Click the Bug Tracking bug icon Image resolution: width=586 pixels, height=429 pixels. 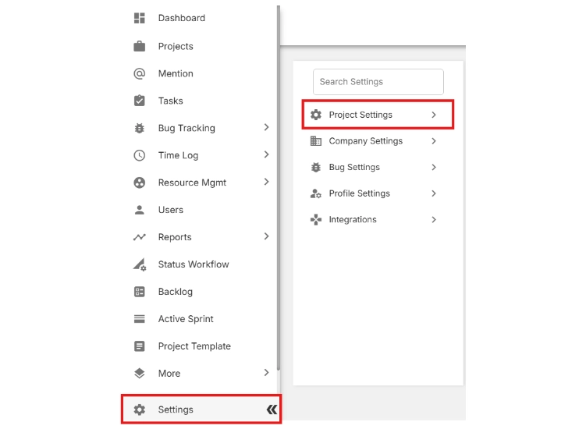click(x=140, y=128)
